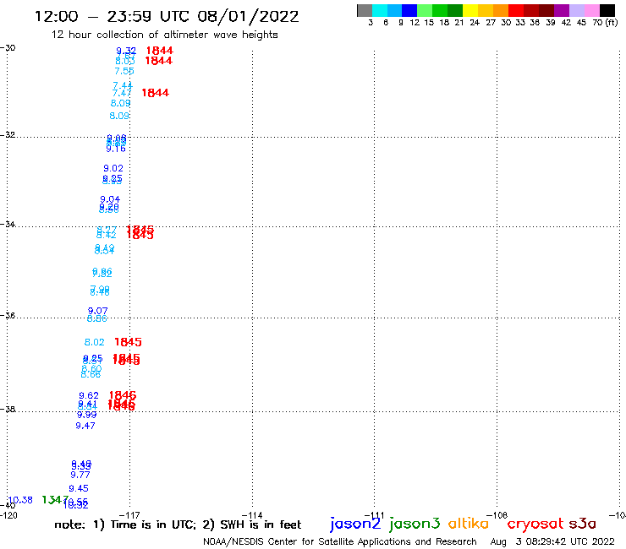Click the '-111' longitude axis label
The width and height of the screenshot is (626, 549).
(x=376, y=515)
